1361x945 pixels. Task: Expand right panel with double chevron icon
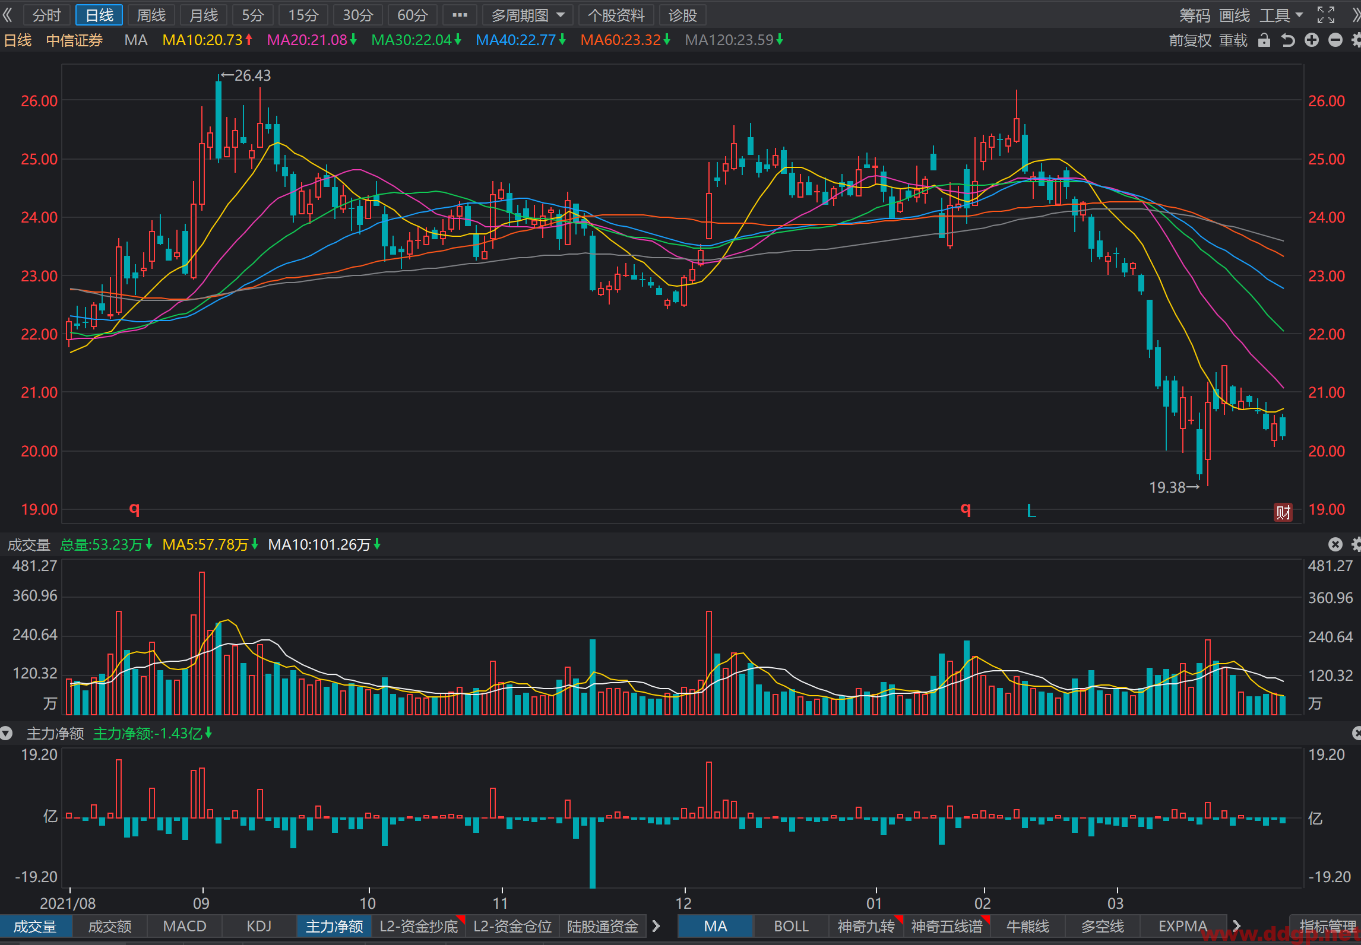[x=1356, y=15]
